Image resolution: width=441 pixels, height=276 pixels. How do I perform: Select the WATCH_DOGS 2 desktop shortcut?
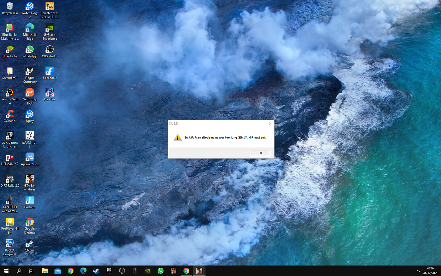30,140
